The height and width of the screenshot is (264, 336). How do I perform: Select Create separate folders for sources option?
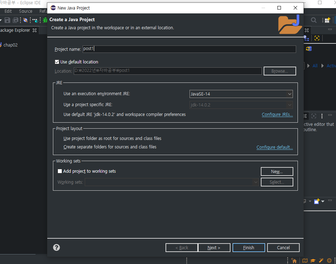point(110,147)
